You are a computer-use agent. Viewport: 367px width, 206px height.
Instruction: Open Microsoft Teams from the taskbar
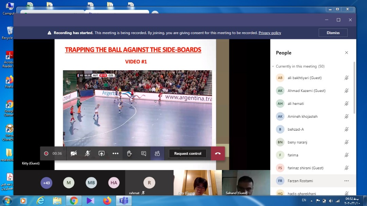[124, 201]
